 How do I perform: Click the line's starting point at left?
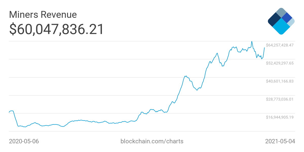pos(9,112)
